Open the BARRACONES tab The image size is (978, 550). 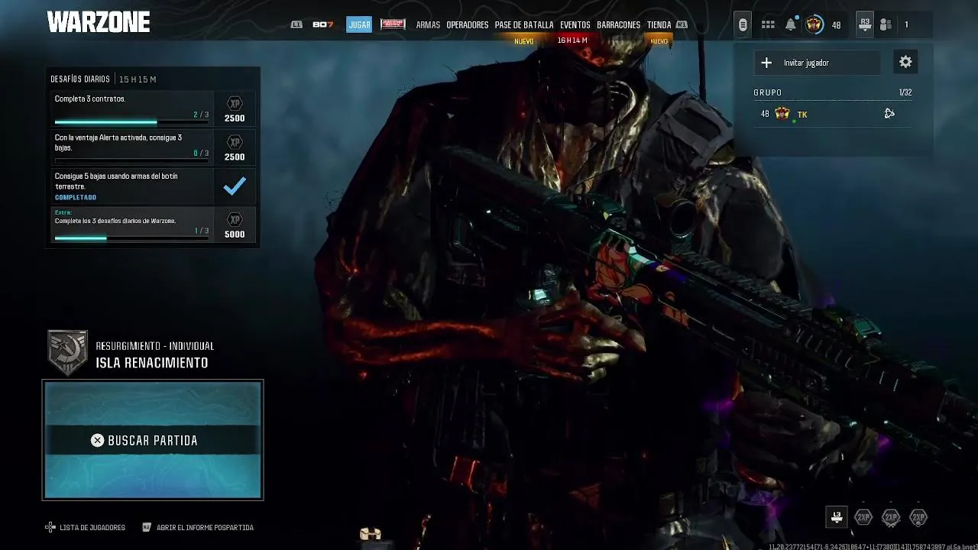click(618, 25)
